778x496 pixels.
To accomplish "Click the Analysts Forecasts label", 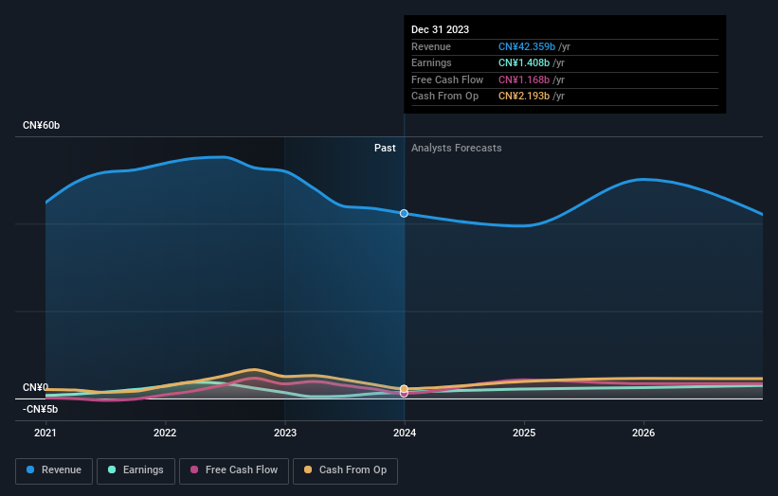I will pyautogui.click(x=457, y=149).
